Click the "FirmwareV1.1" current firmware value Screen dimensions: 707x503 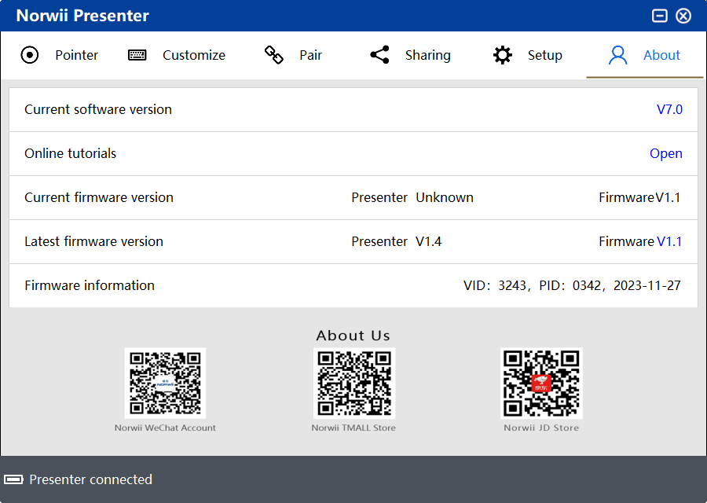pyautogui.click(x=639, y=197)
